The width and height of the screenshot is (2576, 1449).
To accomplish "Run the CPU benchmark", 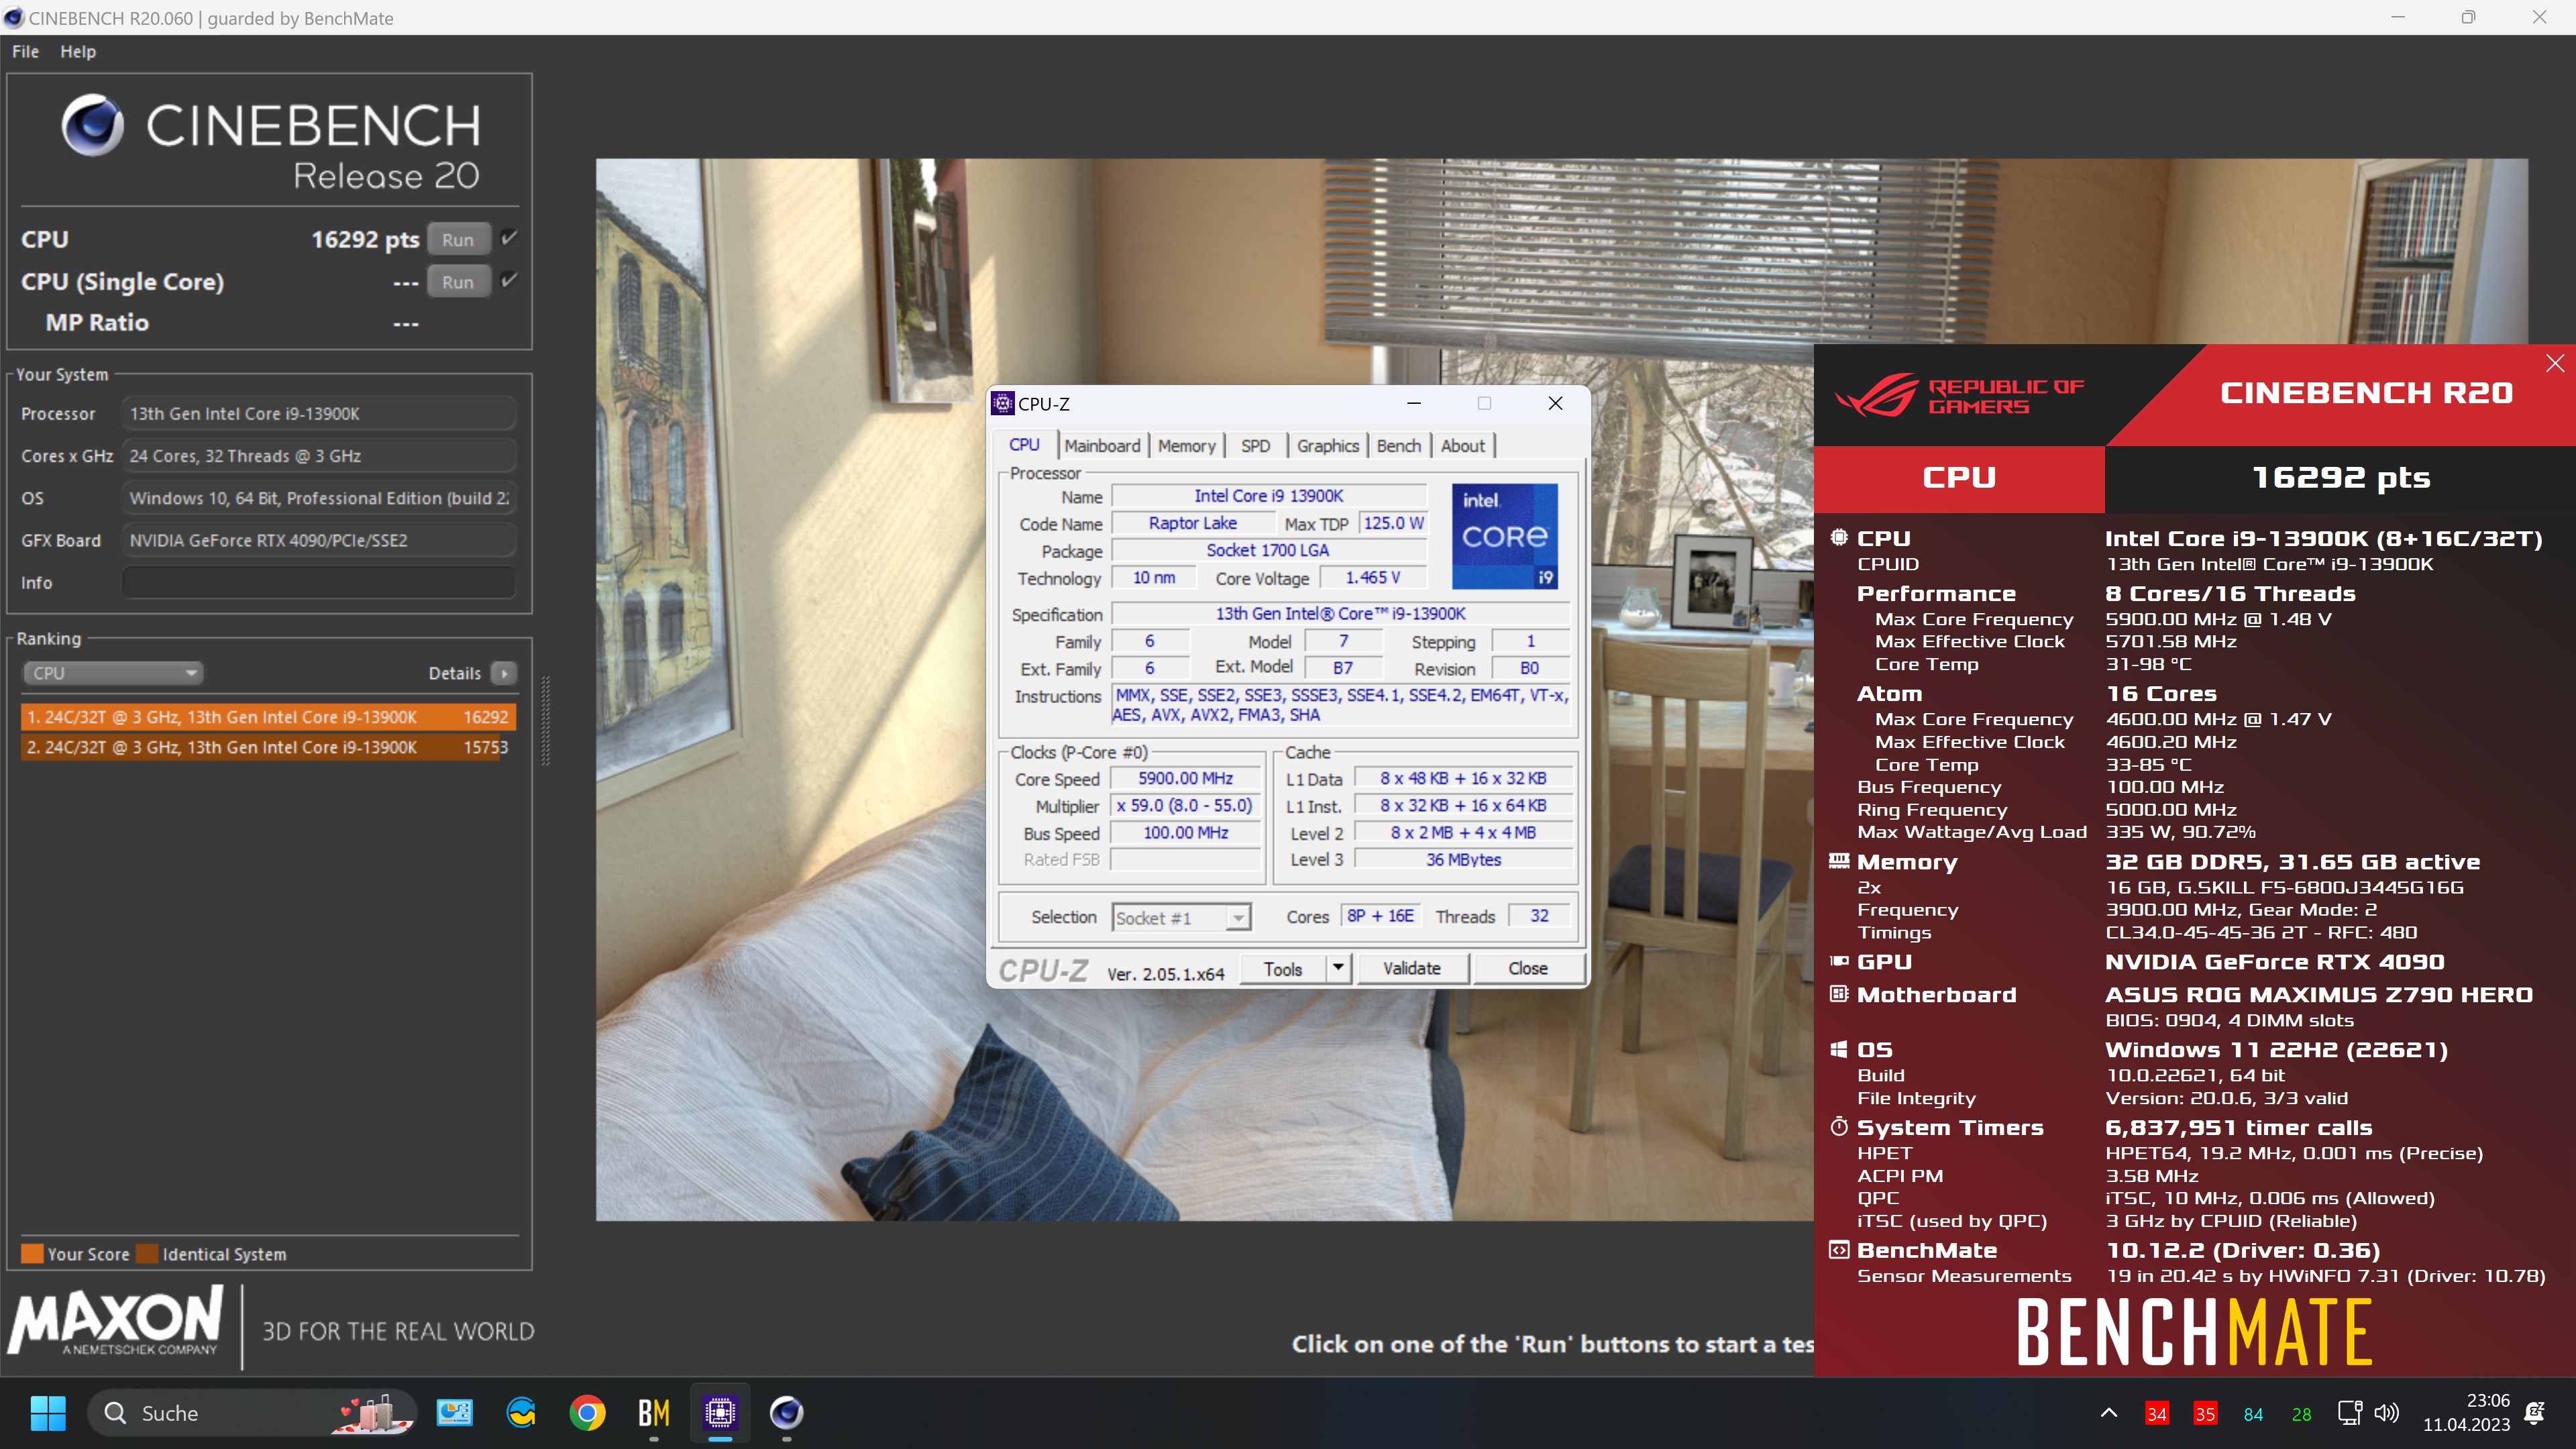I will (458, 240).
